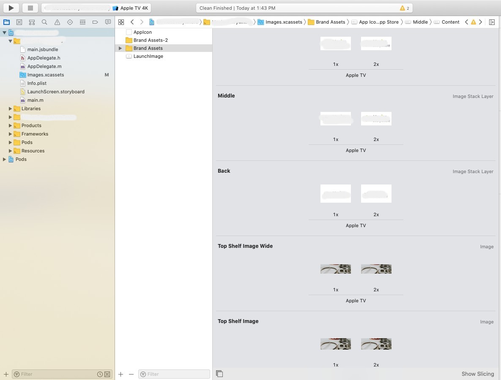This screenshot has width=501, height=380.
Task: Switch to the Issue navigator triangle icon
Action: (57, 22)
